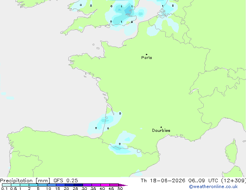Click the legend arrow tip above 50

pyautogui.click(x=123, y=185)
